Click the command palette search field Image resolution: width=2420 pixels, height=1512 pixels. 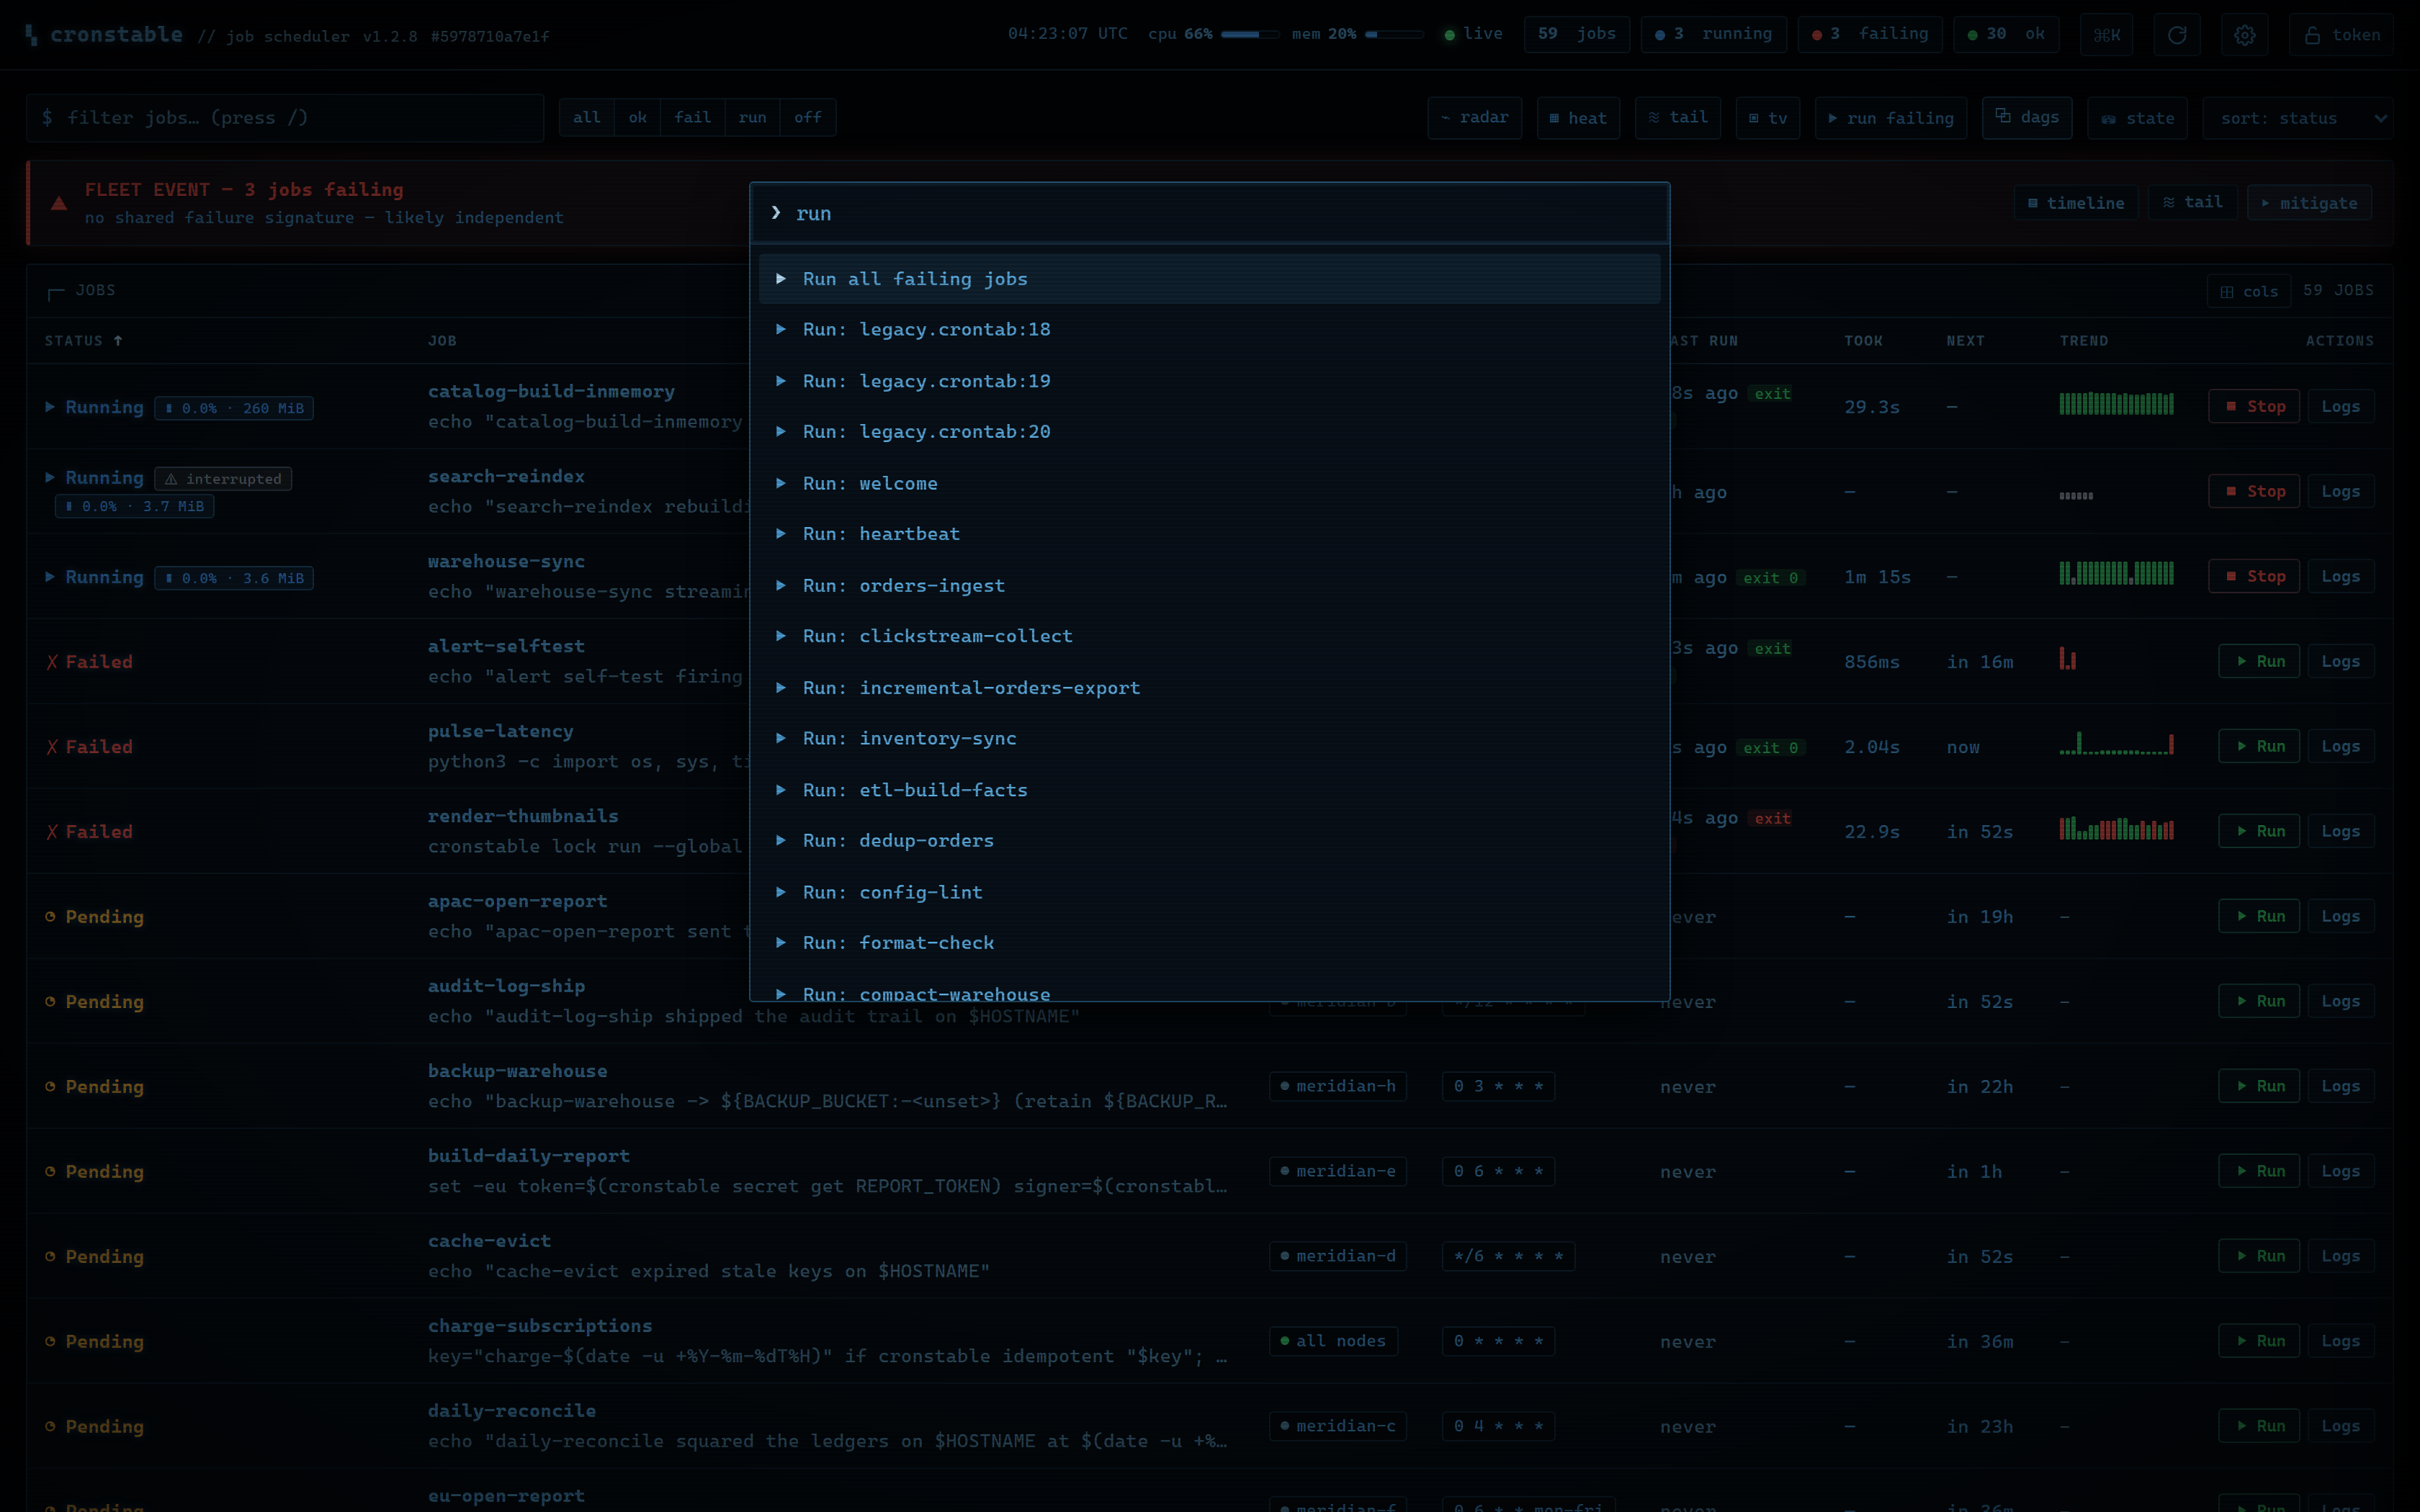1209,213
